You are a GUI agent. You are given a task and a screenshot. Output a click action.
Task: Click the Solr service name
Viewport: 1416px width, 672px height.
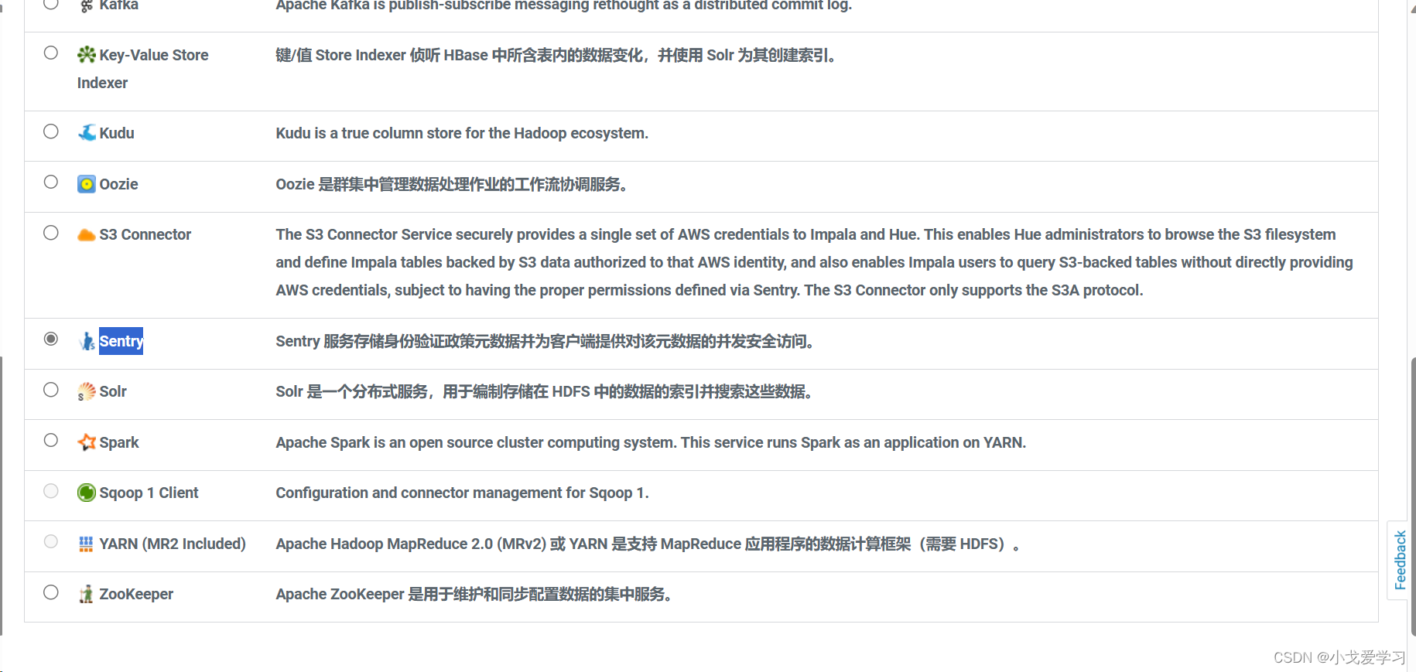(x=113, y=391)
